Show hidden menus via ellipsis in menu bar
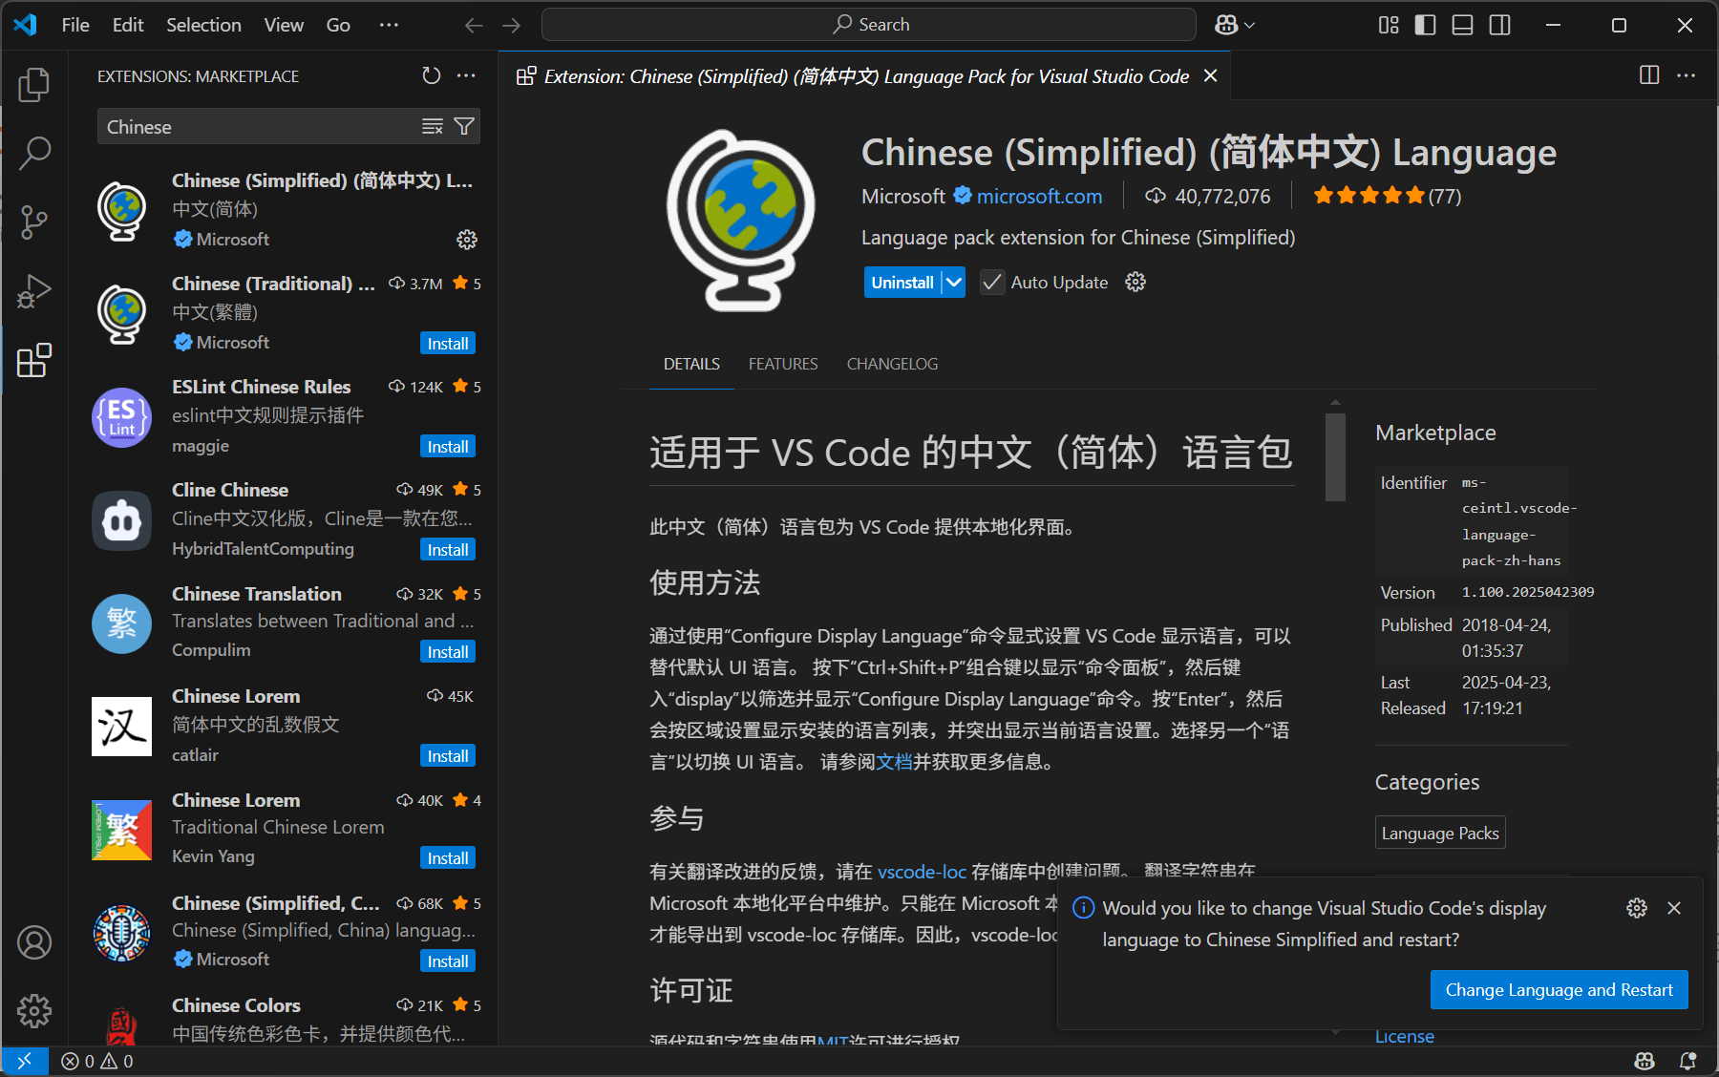This screenshot has height=1077, width=1719. (x=389, y=25)
